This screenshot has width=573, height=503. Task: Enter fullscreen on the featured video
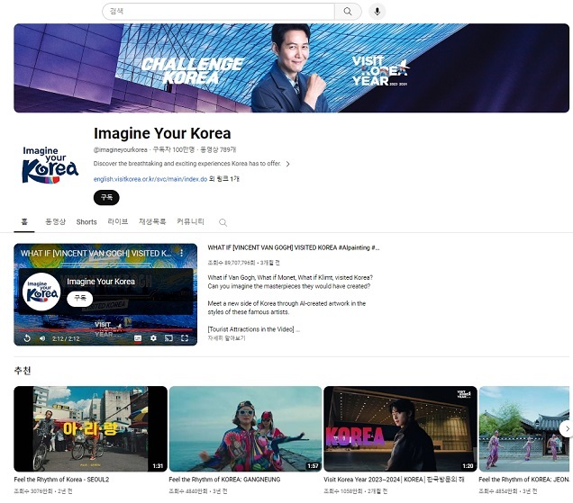click(x=185, y=338)
